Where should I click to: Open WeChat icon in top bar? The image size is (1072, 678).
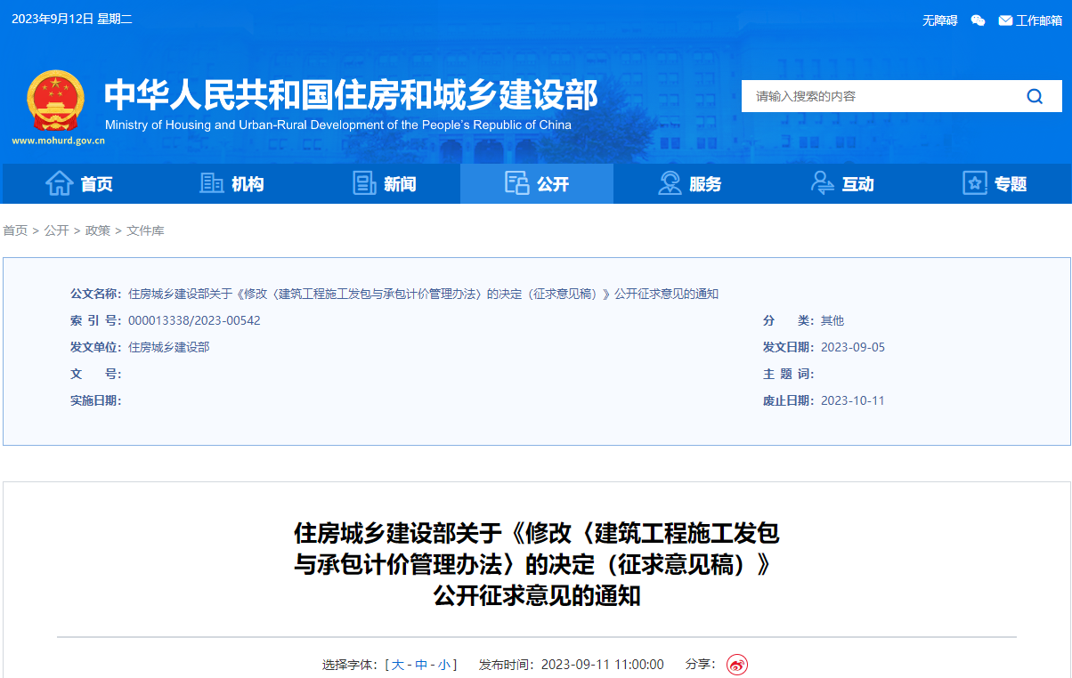tap(978, 20)
